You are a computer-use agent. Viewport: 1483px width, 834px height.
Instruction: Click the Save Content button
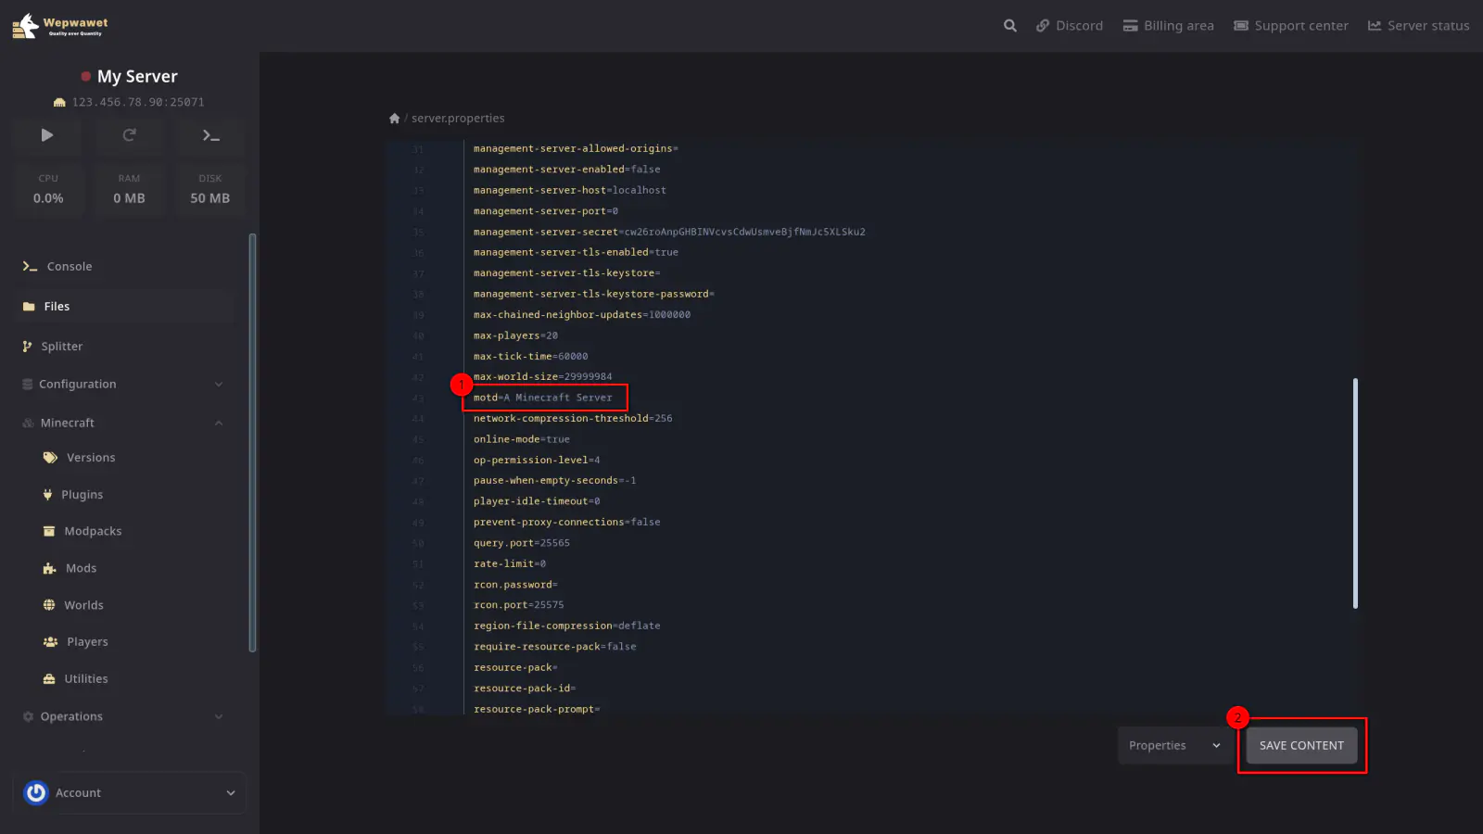tap(1300, 746)
